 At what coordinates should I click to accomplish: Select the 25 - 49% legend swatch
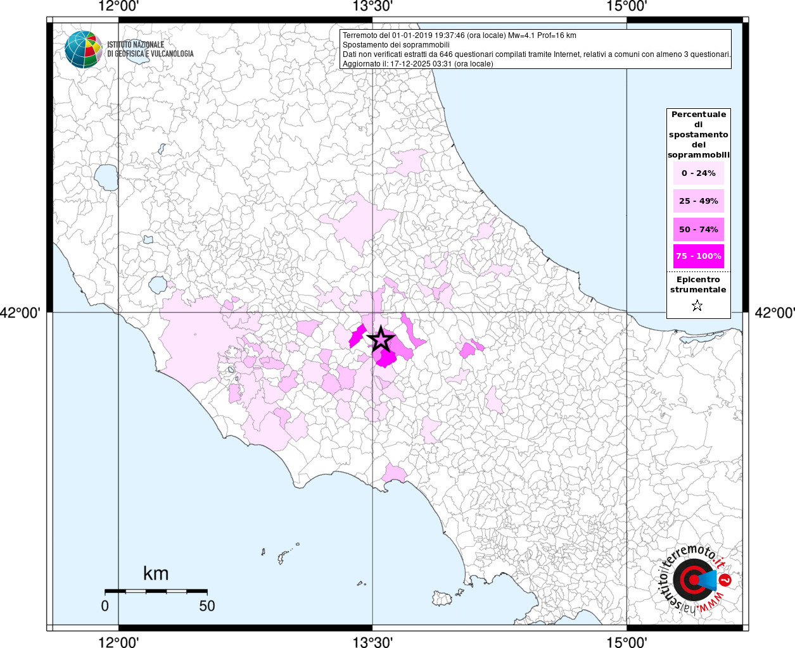tap(698, 201)
